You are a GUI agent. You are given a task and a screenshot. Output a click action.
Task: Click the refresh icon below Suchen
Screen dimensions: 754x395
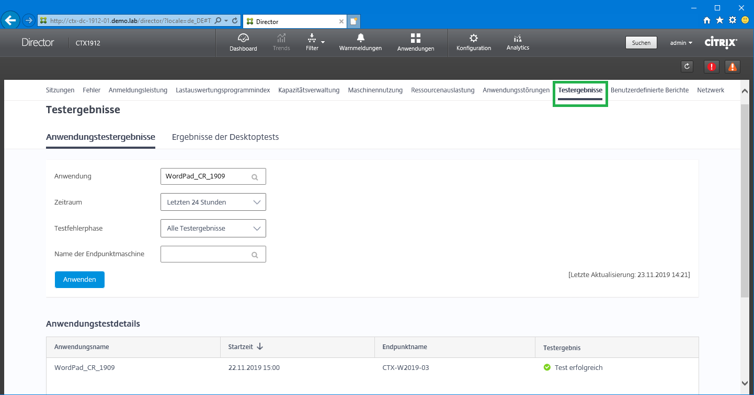click(x=687, y=66)
